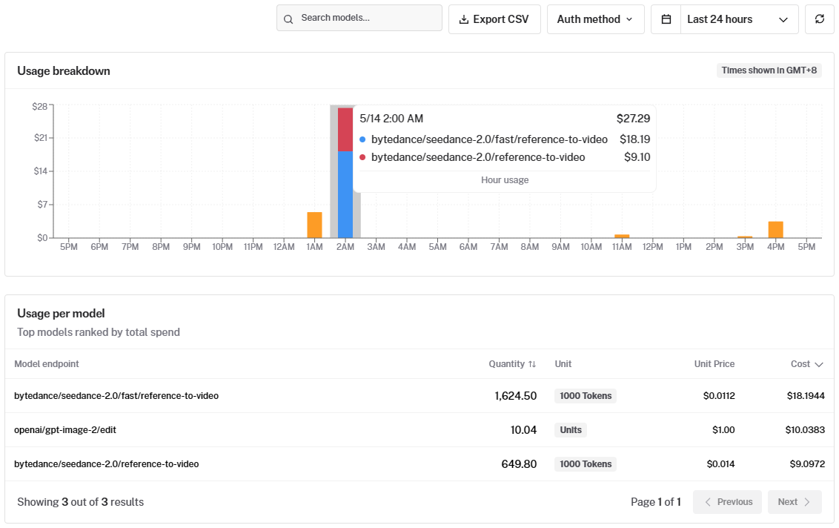Viewport: 839px width, 528px height.
Task: Click the Cost column sort chevron
Action: 819,365
